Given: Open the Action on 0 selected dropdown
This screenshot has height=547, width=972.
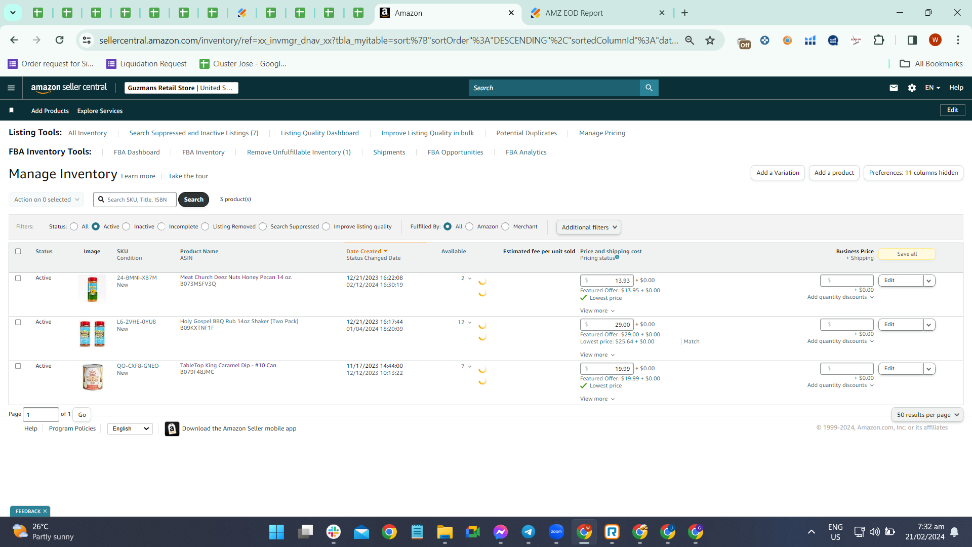Looking at the screenshot, I should (46, 200).
